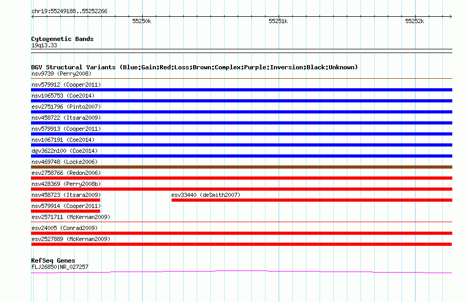
Task: Click the nsv1067191 (Coe2014) label
Action: tap(63, 140)
